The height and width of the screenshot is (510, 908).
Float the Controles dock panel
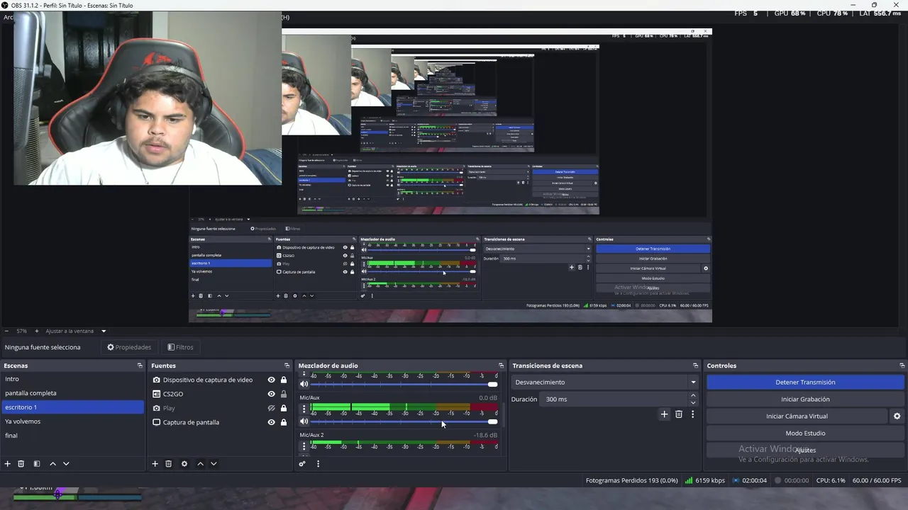point(902,365)
